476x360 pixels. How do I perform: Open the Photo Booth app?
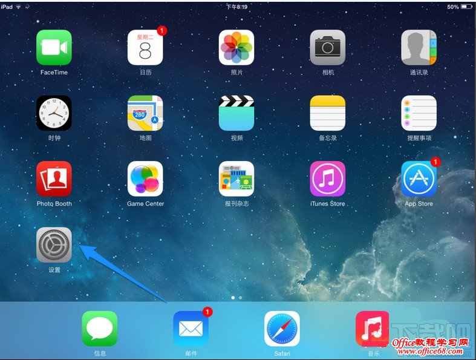pos(54,179)
